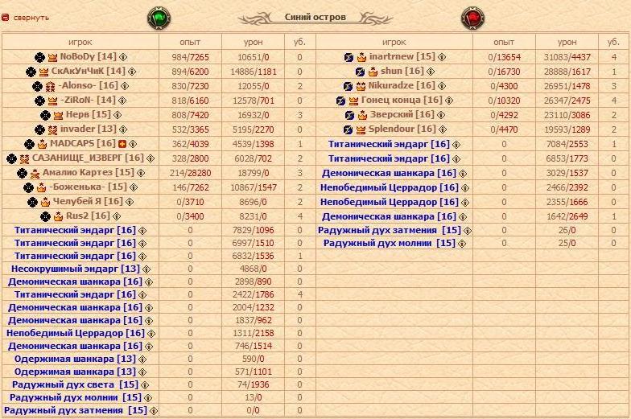Click rank icon before Nikuradze

point(361,86)
